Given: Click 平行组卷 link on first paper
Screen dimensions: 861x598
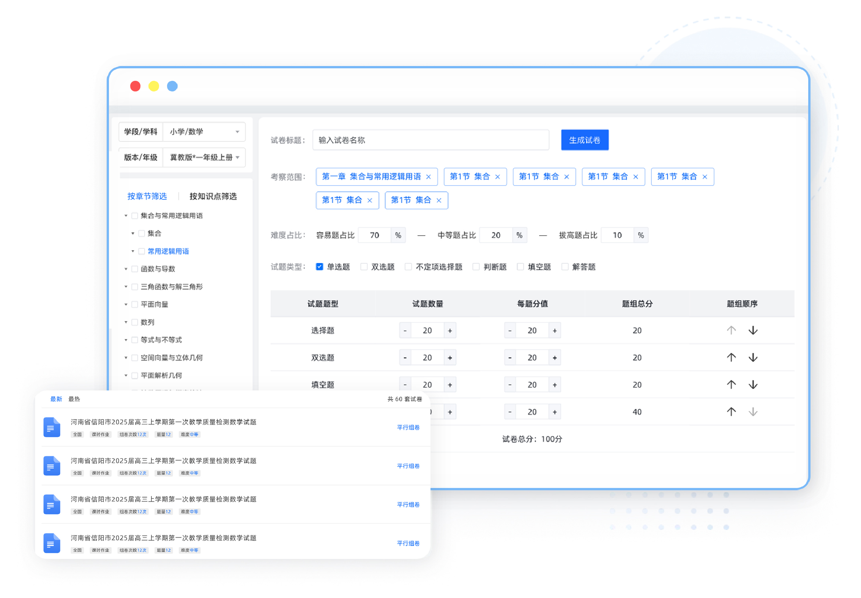Looking at the screenshot, I should (x=408, y=427).
